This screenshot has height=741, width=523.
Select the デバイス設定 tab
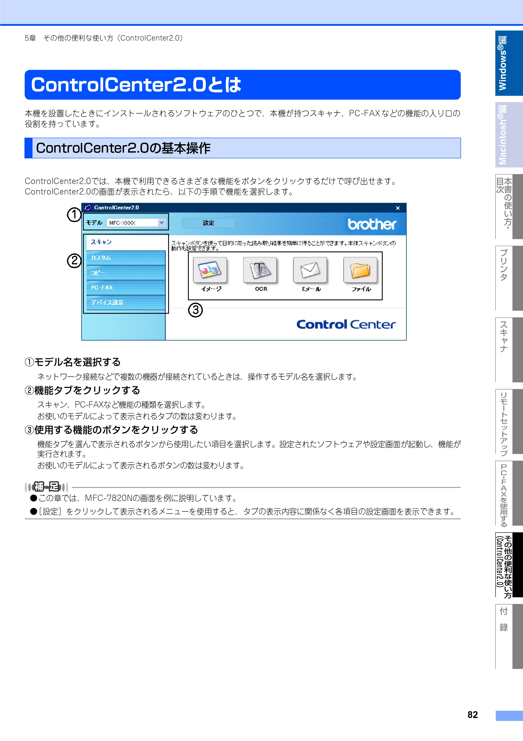click(x=126, y=302)
